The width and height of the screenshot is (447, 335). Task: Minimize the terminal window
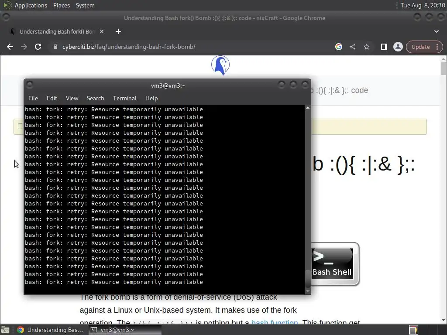(282, 85)
